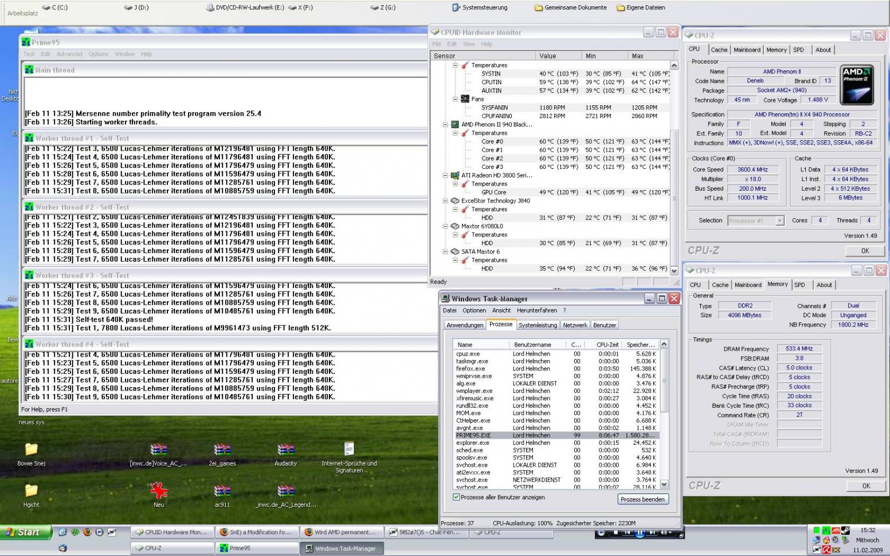The width and height of the screenshot is (890, 556).
Task: Stop playback in the media player toolbar
Action: tap(615, 533)
